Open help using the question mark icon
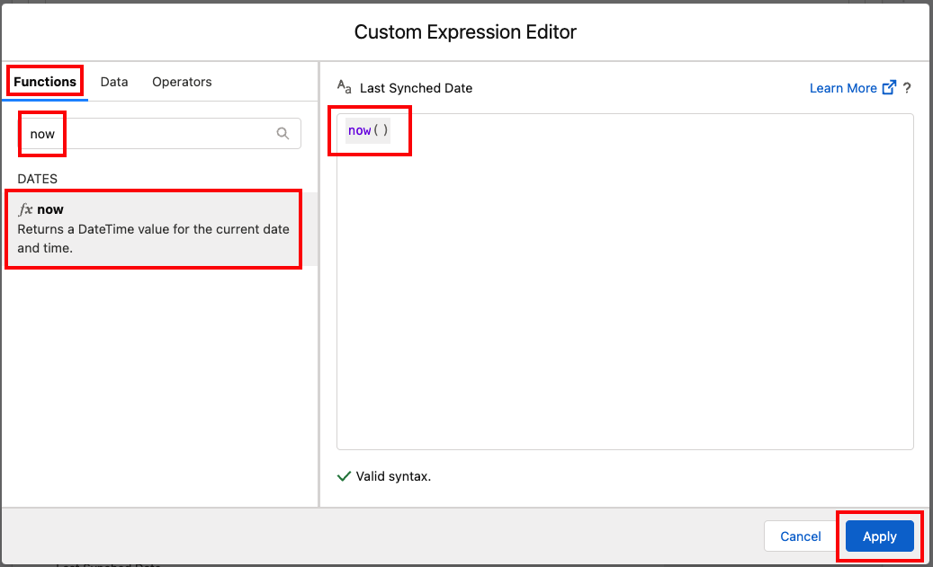This screenshot has height=567, width=933. point(907,88)
